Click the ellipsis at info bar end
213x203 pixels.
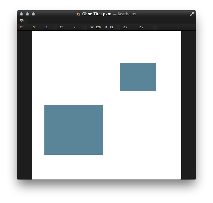click(x=161, y=27)
